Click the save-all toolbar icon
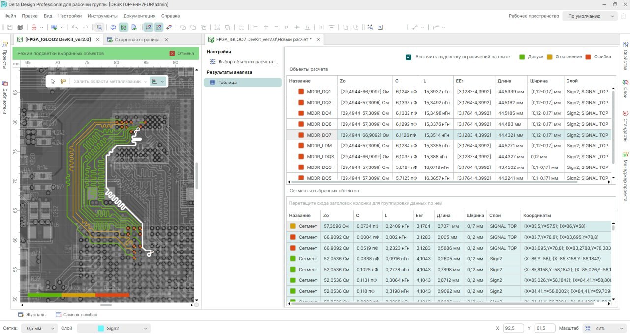630x334 pixels. [x=20, y=28]
